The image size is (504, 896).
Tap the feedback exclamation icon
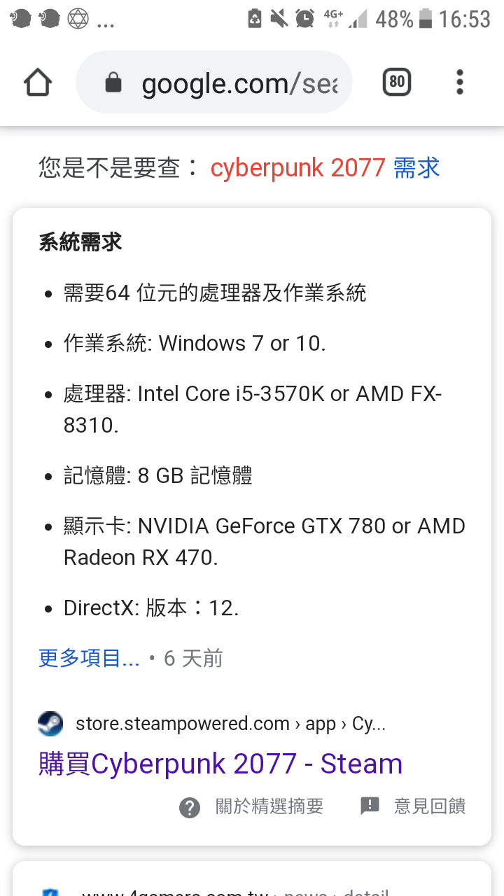(370, 806)
